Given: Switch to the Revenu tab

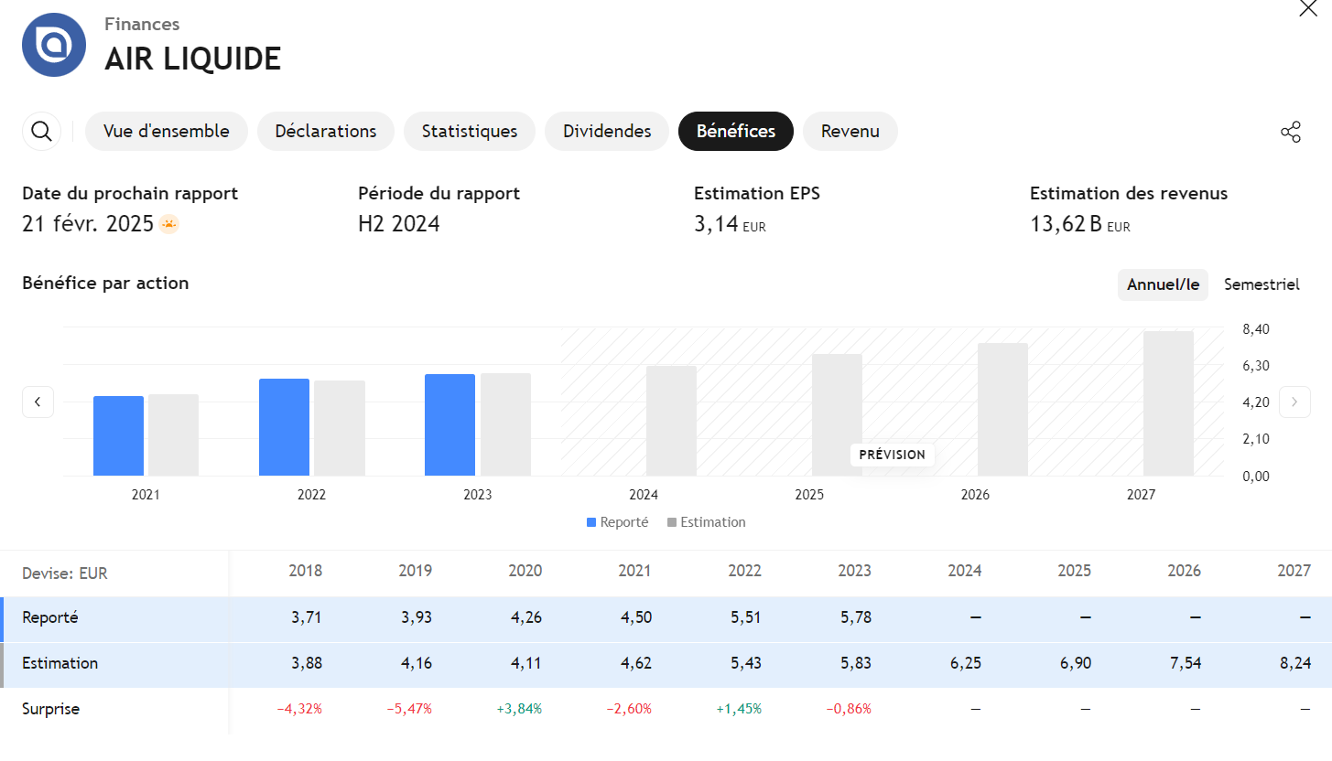Looking at the screenshot, I should click(850, 132).
